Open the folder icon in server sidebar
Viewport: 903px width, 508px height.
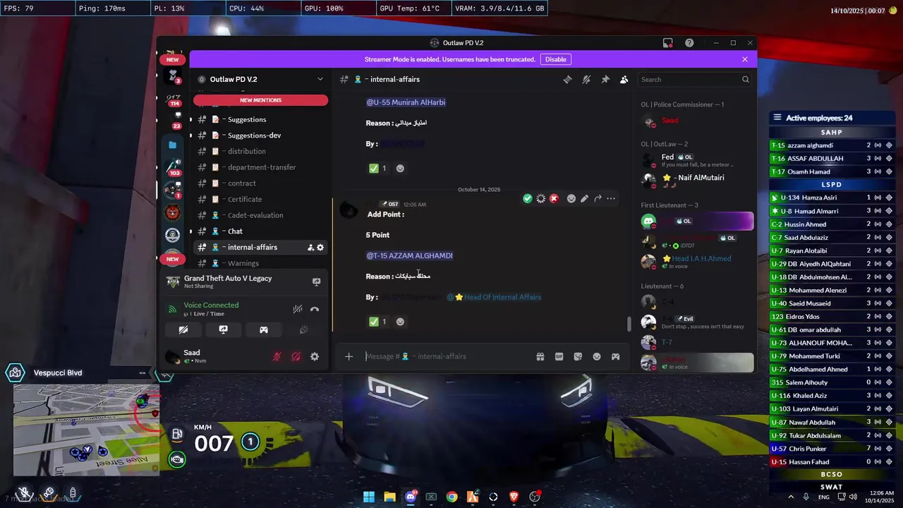[173, 145]
